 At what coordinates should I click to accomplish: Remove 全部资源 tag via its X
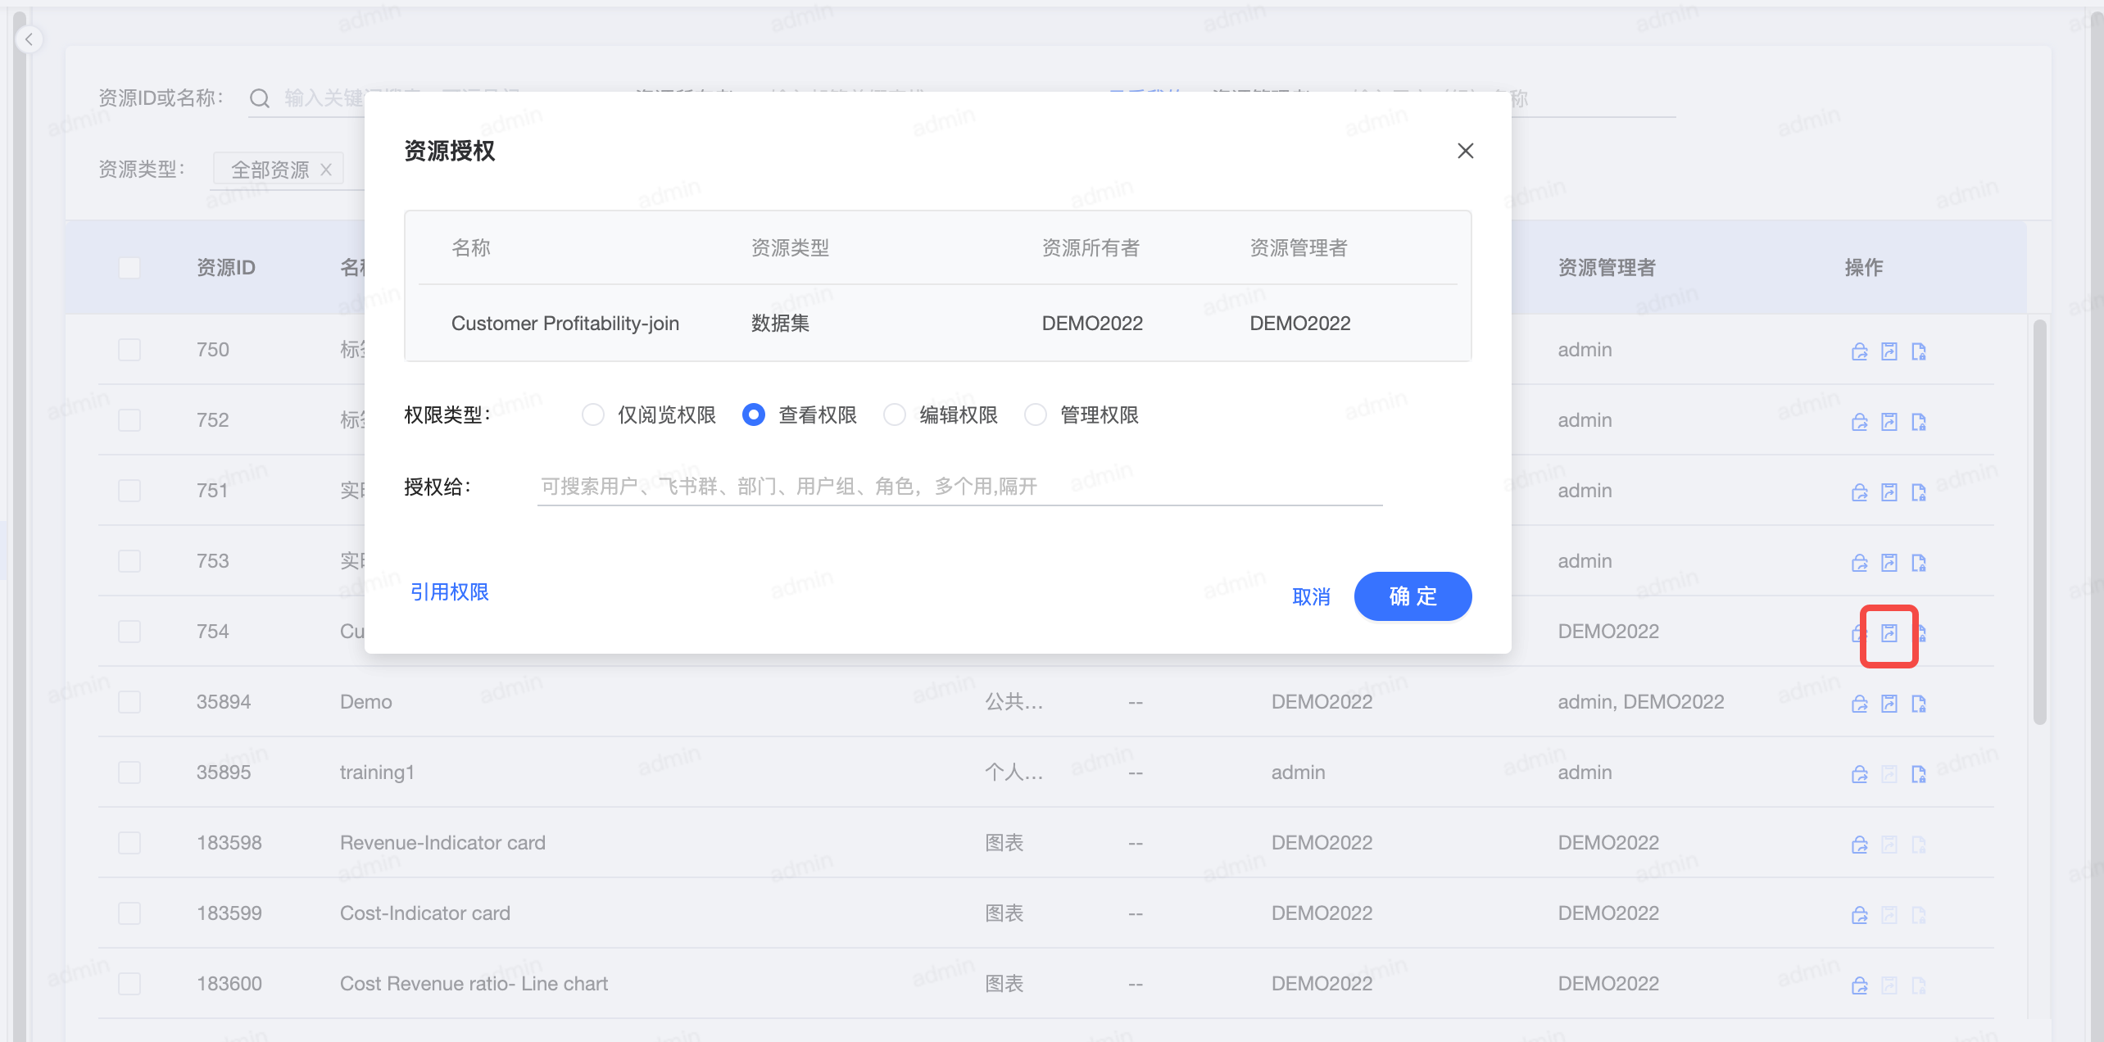(326, 170)
